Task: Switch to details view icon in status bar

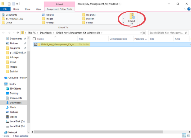Action: [184, 136]
